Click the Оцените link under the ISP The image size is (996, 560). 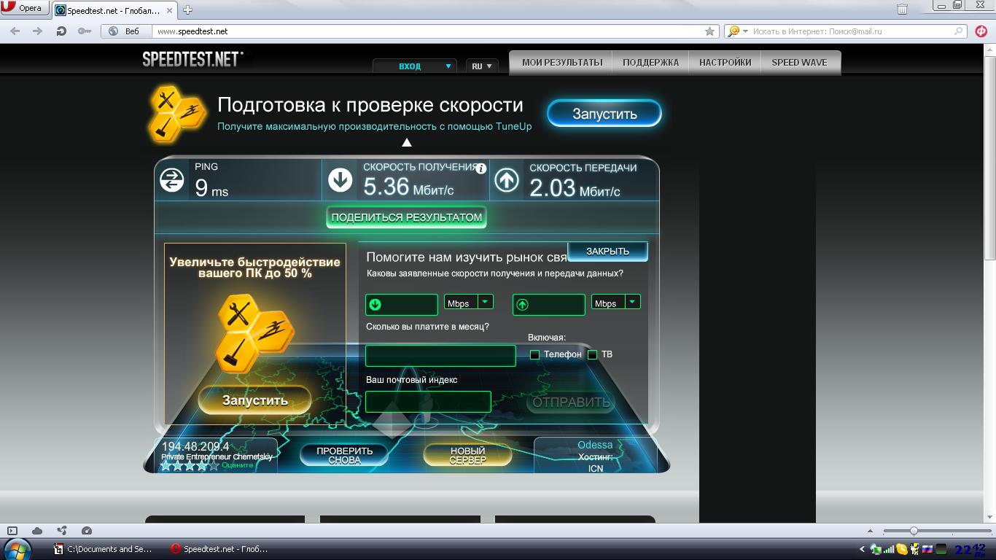coord(237,465)
